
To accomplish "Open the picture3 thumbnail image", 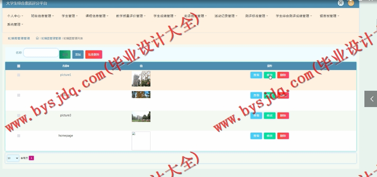I will click(x=141, y=117).
